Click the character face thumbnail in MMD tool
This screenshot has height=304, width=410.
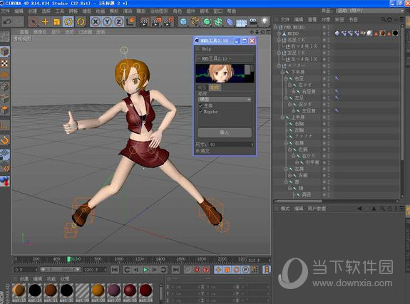pos(225,73)
